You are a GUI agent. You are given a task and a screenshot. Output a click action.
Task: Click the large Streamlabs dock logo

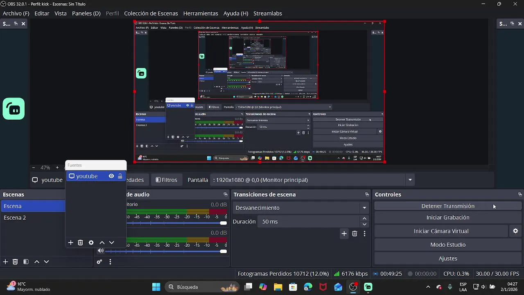(14, 109)
